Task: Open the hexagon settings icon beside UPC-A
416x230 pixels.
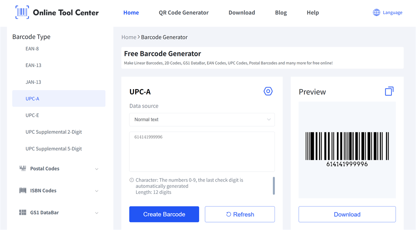Action: click(268, 91)
